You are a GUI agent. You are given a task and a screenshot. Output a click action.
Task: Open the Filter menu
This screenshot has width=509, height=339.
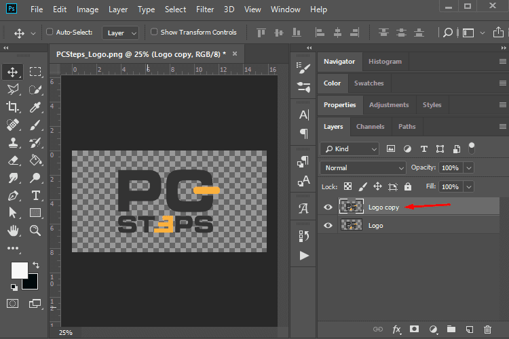click(205, 9)
